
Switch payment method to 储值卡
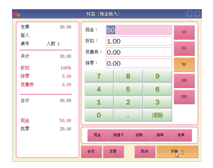tap(119, 135)
